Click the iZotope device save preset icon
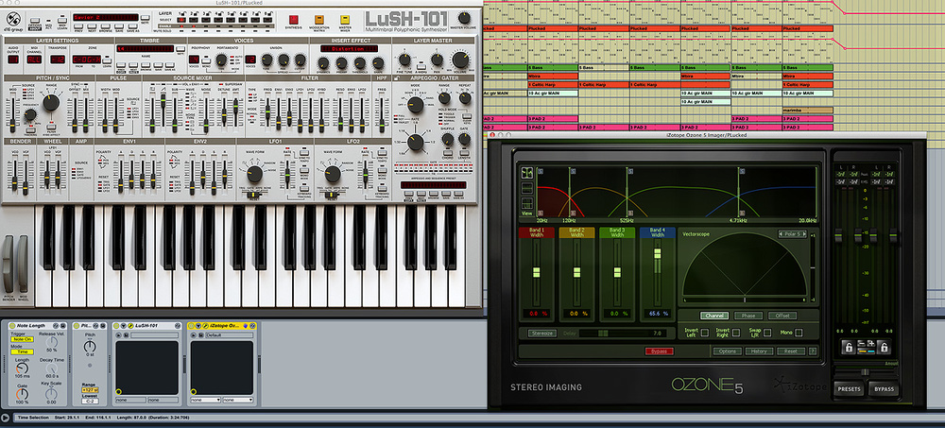 200,335
